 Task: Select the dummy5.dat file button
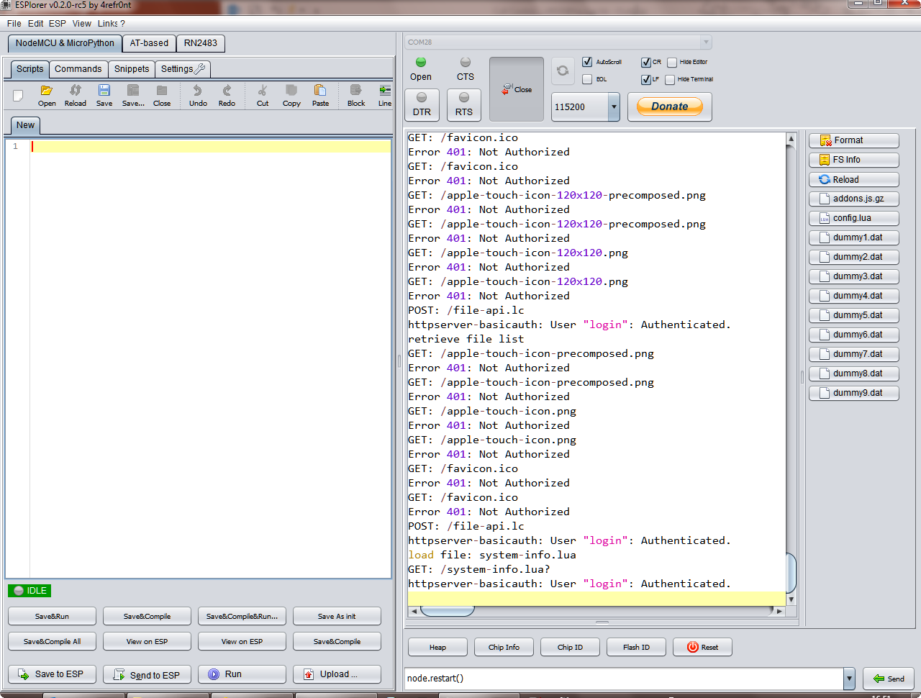854,315
